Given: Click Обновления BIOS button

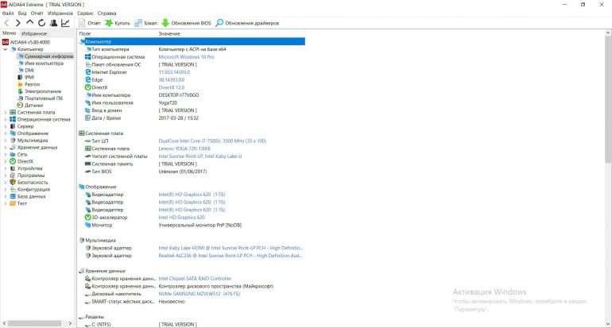Looking at the screenshot, I should coord(186,23).
